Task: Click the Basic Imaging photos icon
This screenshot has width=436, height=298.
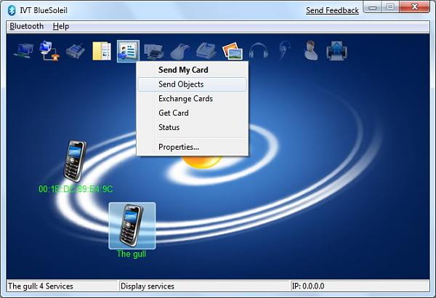Action: 233,51
